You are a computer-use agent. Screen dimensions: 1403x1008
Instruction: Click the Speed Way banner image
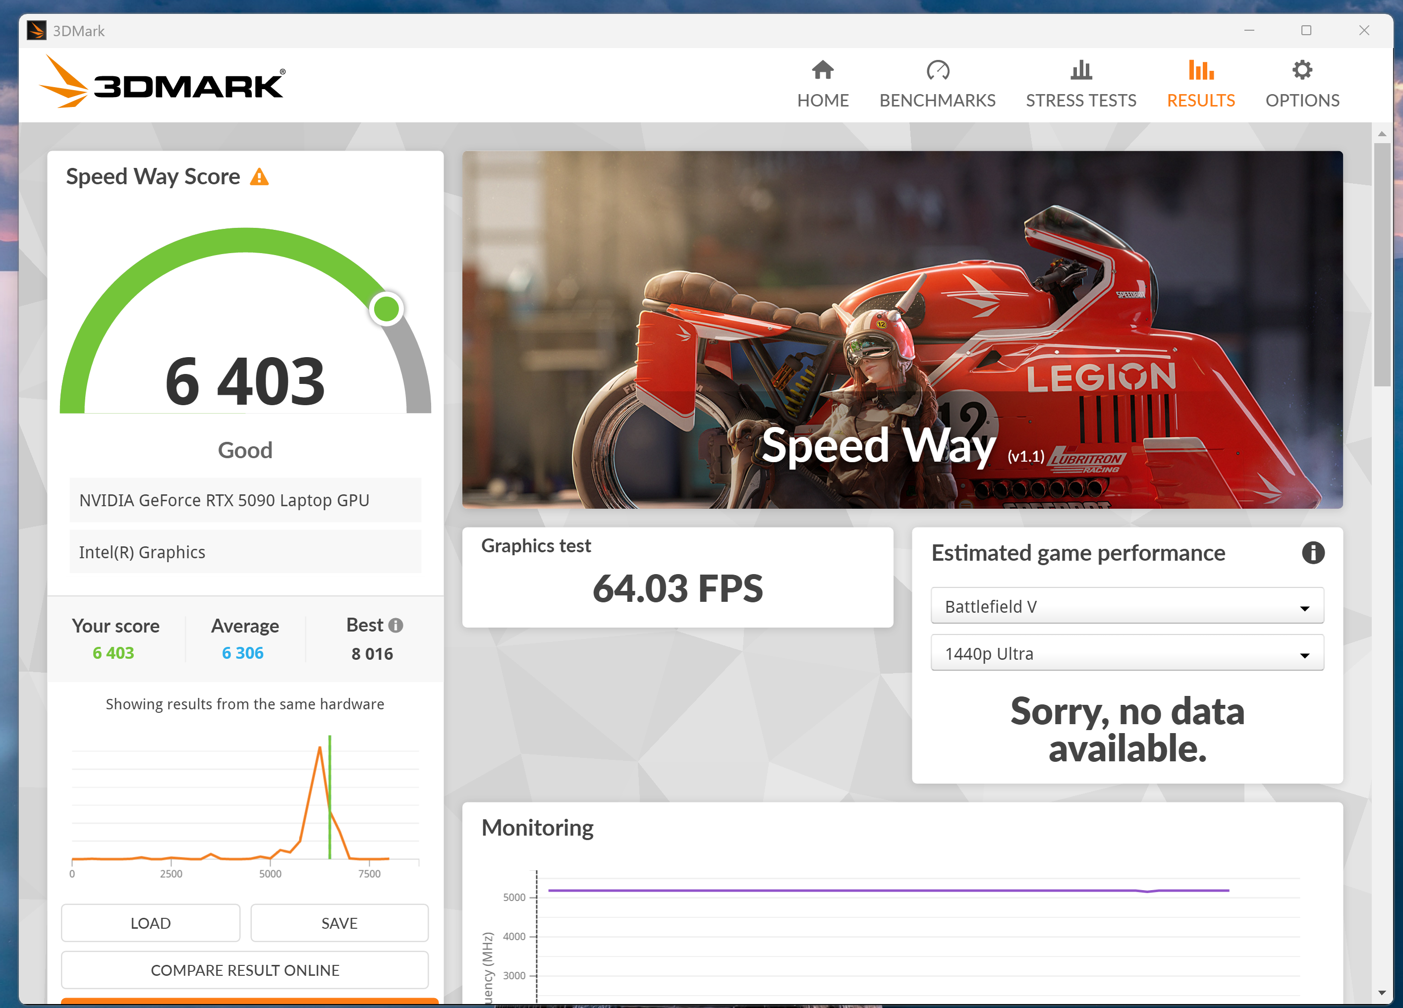click(x=902, y=329)
